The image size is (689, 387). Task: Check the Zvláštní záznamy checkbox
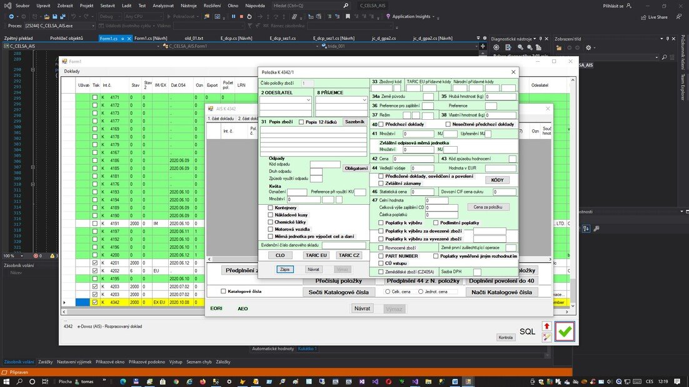[381, 184]
